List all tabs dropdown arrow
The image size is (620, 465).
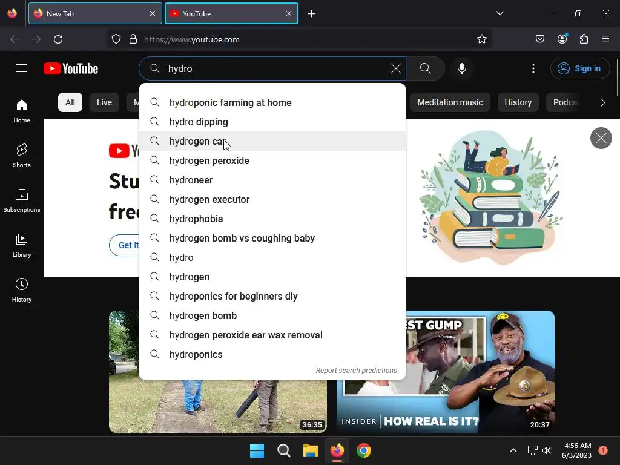pyautogui.click(x=500, y=13)
